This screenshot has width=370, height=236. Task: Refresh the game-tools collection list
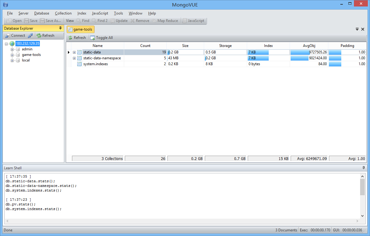[x=77, y=38]
